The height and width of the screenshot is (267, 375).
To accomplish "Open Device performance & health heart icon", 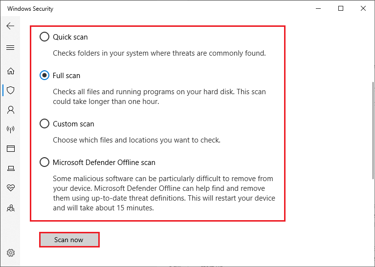I will [11, 188].
